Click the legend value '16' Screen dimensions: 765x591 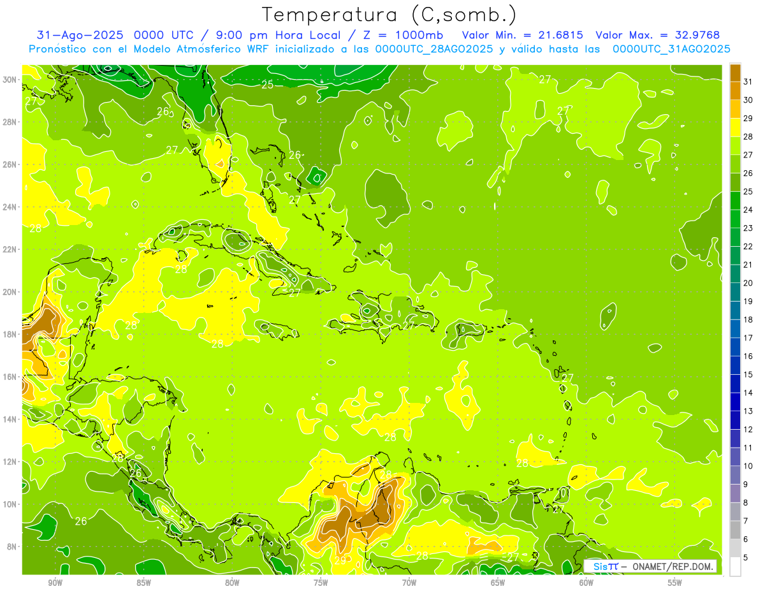(748, 356)
